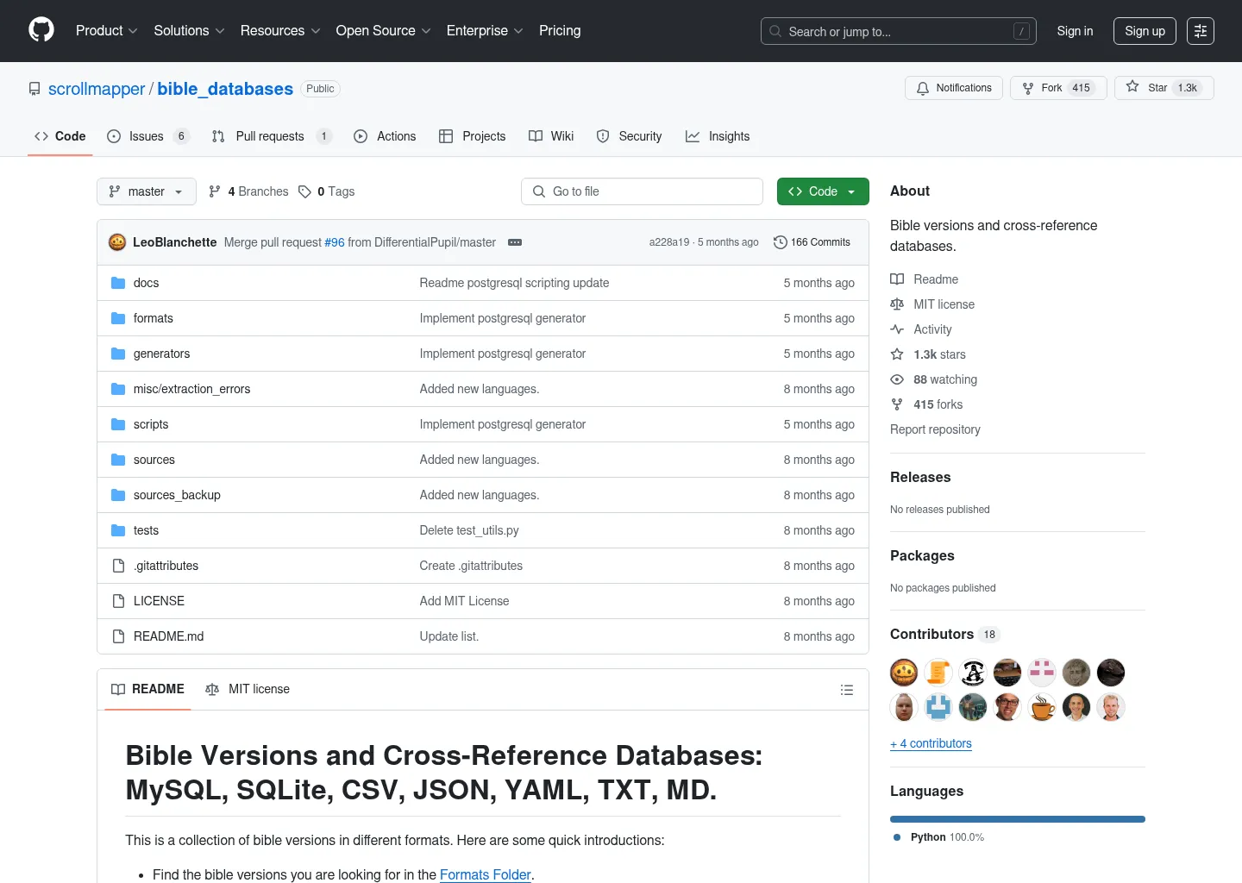Switch to the Pull requests tab

[269, 136]
